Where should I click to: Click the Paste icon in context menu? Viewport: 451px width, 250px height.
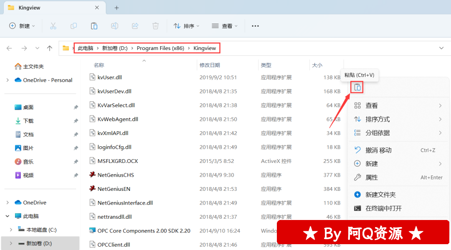(x=357, y=87)
